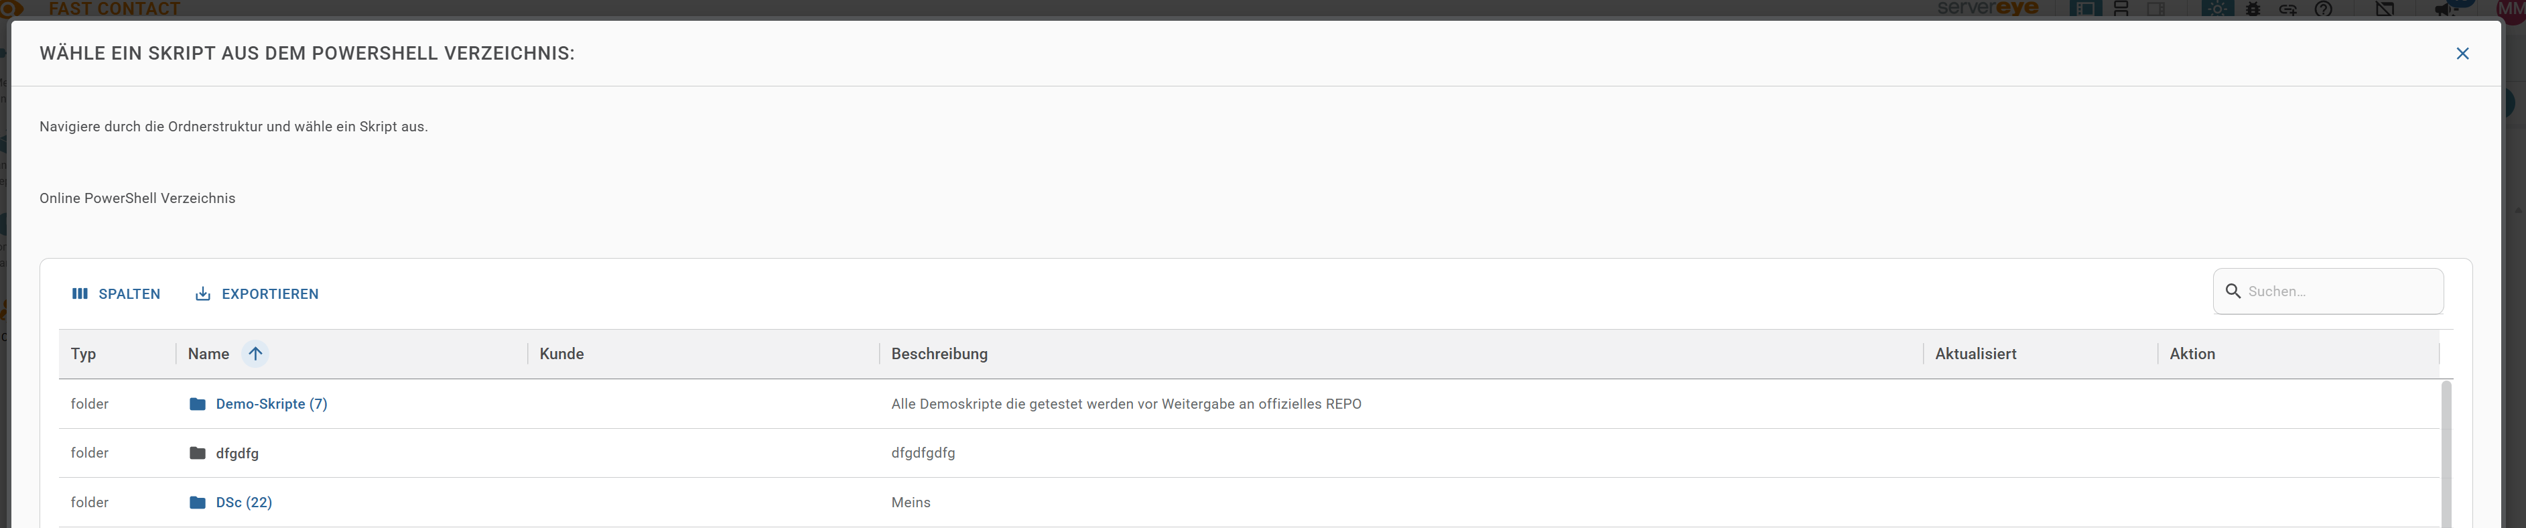Open the DSc (22) folder link

[x=244, y=501]
